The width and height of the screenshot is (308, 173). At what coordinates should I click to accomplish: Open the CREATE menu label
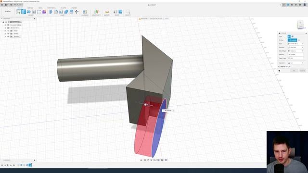31,15
